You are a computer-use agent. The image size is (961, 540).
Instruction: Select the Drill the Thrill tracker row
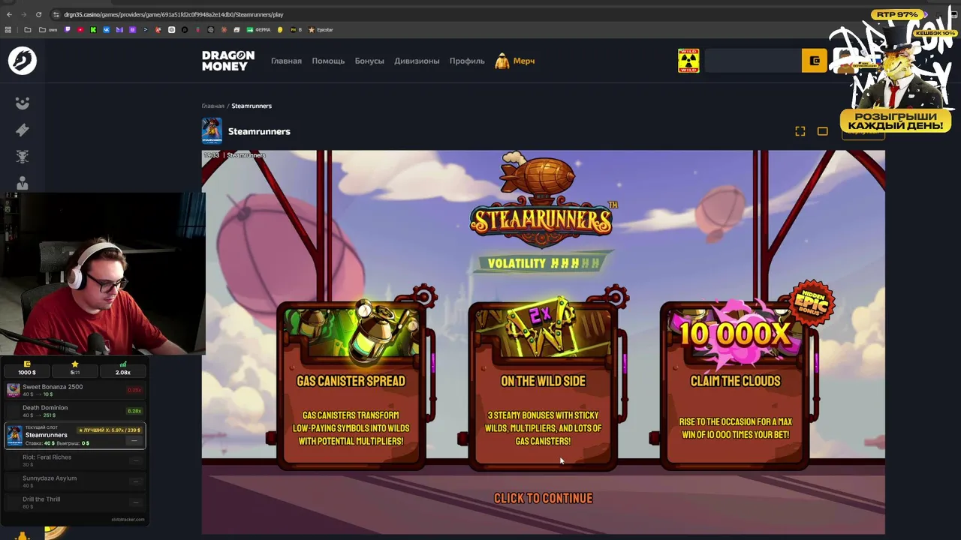tap(75, 502)
